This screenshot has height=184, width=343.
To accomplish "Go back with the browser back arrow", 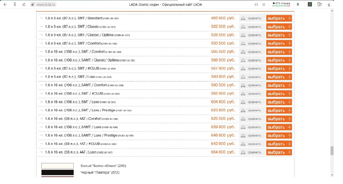I will [5, 5].
